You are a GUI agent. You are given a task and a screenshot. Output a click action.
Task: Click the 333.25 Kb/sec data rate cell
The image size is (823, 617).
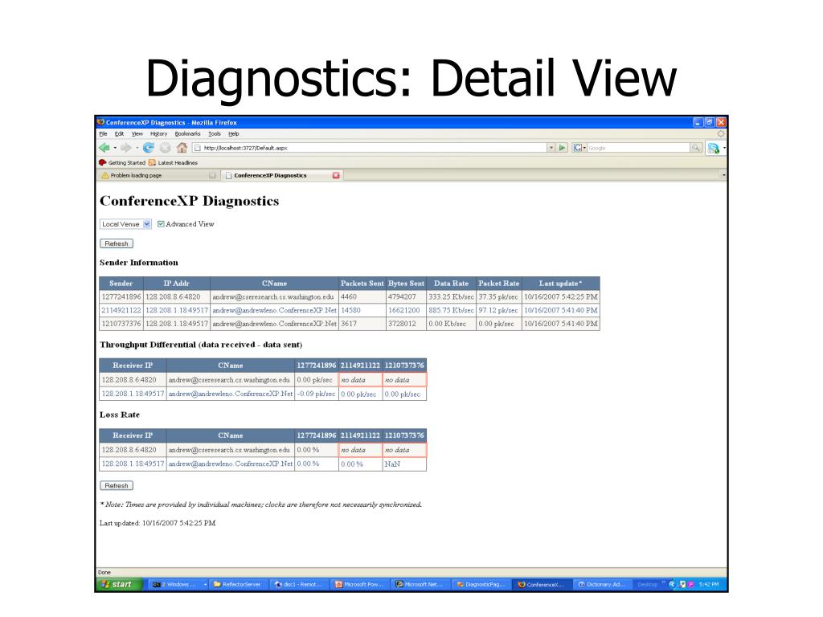coord(451,297)
